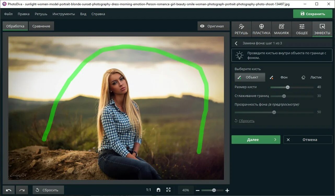Adjust the Размер кисти slider
Screen dimensions: 335x196
(x=292, y=87)
